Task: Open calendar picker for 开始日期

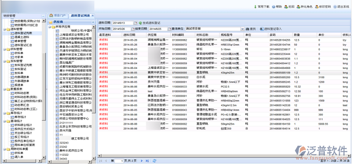Action: 133,29
